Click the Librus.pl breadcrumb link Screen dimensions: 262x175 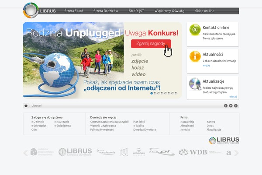click(x=36, y=106)
